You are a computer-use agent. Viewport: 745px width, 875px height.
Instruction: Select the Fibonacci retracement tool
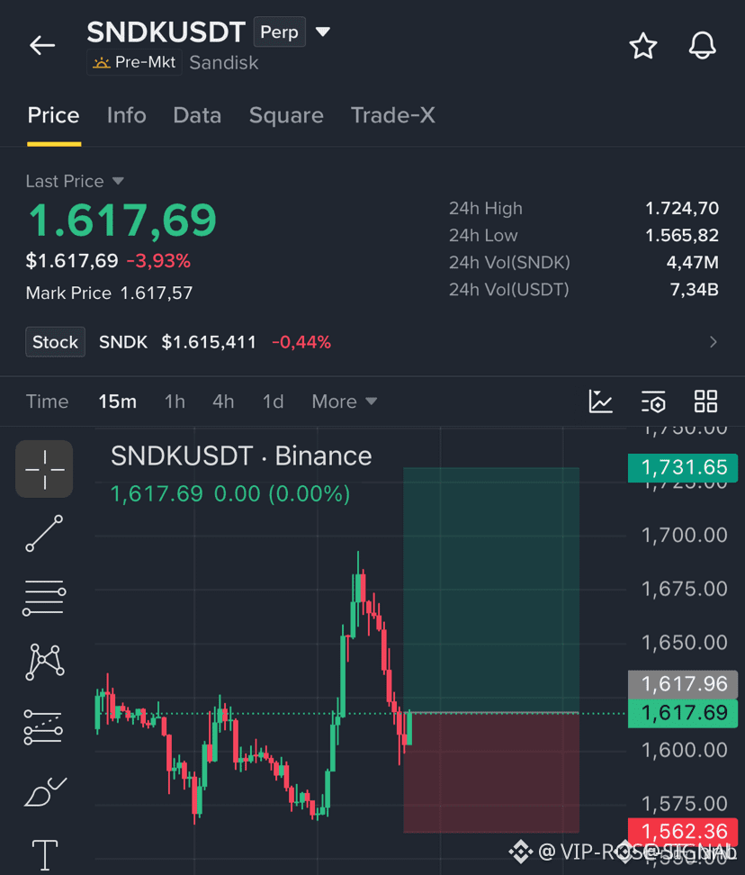pyautogui.click(x=43, y=726)
